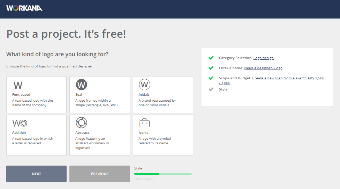Edit the 'Need a designer? Logo' name link
Viewport: 340px width, 189px height.
coord(263,68)
